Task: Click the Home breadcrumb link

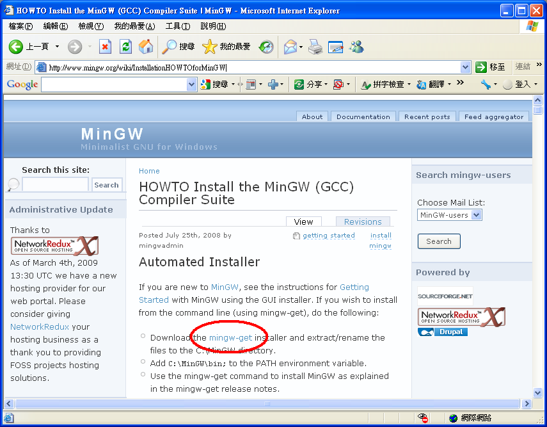Action: click(149, 171)
